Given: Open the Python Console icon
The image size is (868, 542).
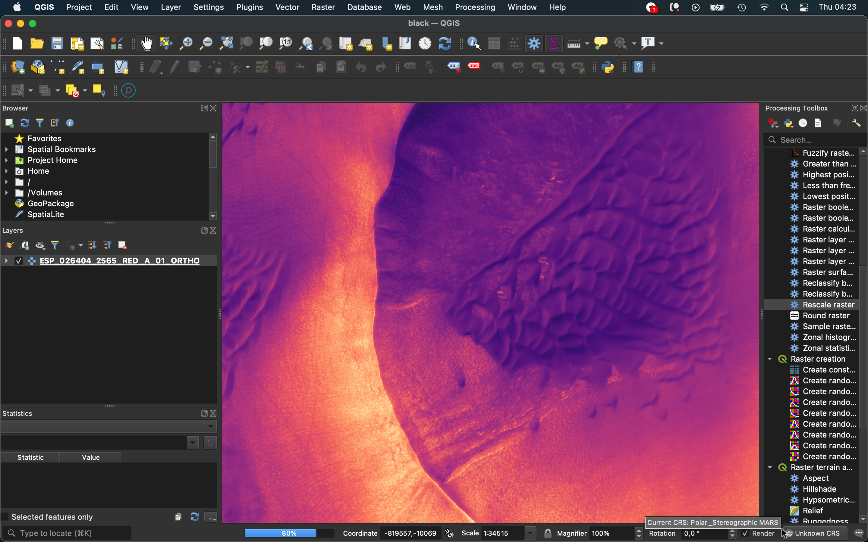Looking at the screenshot, I should point(608,67).
